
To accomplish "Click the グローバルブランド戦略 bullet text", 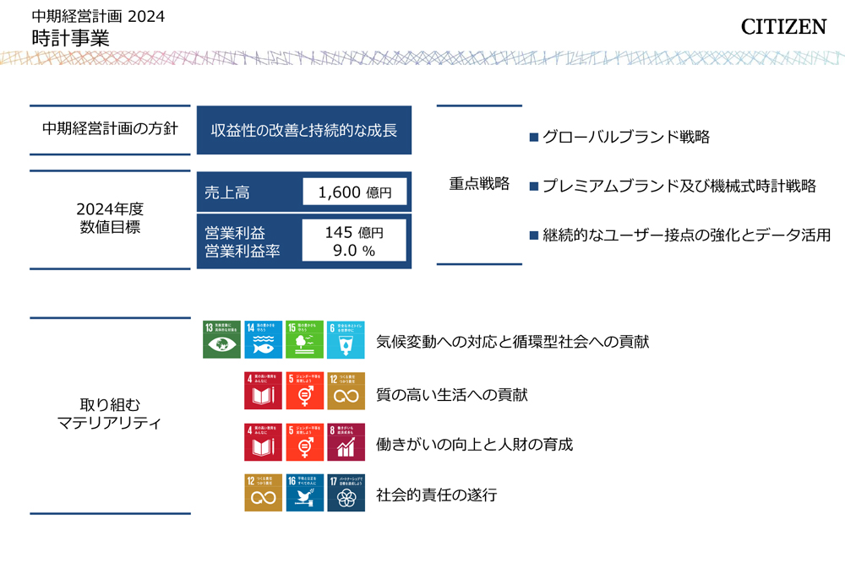I will tap(626, 137).
